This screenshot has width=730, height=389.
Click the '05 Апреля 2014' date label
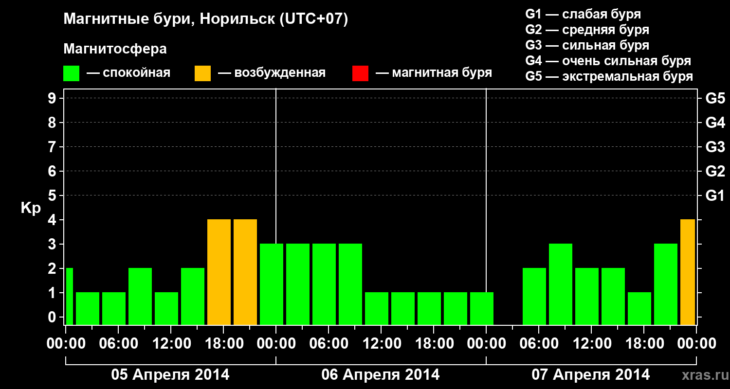pyautogui.click(x=170, y=374)
